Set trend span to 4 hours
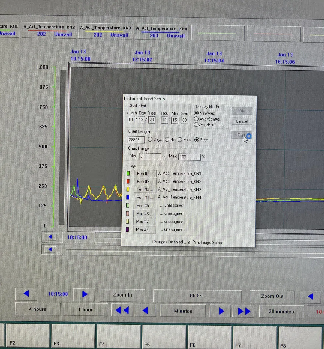The width and height of the screenshot is (324, 349). click(x=37, y=309)
